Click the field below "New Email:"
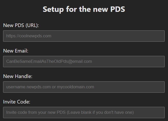 84,62
